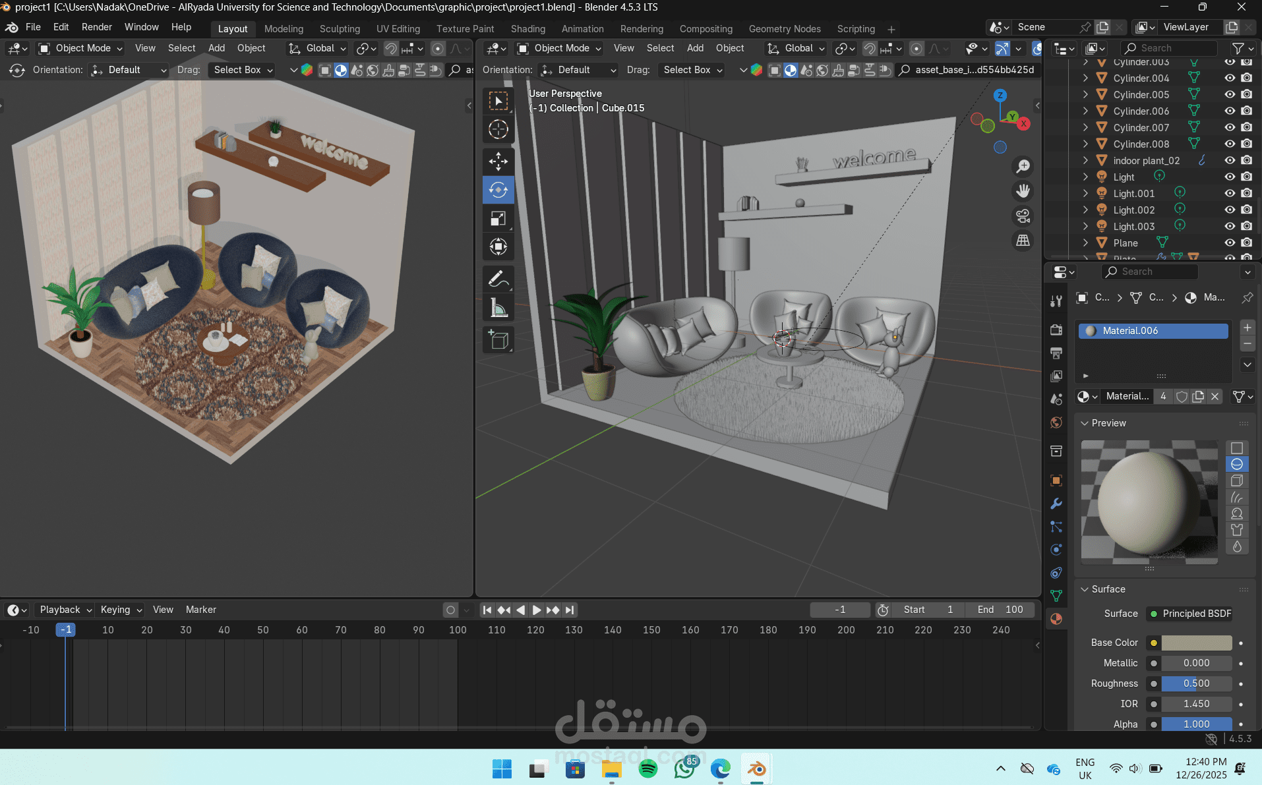
Task: Toggle auto keying record button
Action: [x=450, y=610]
